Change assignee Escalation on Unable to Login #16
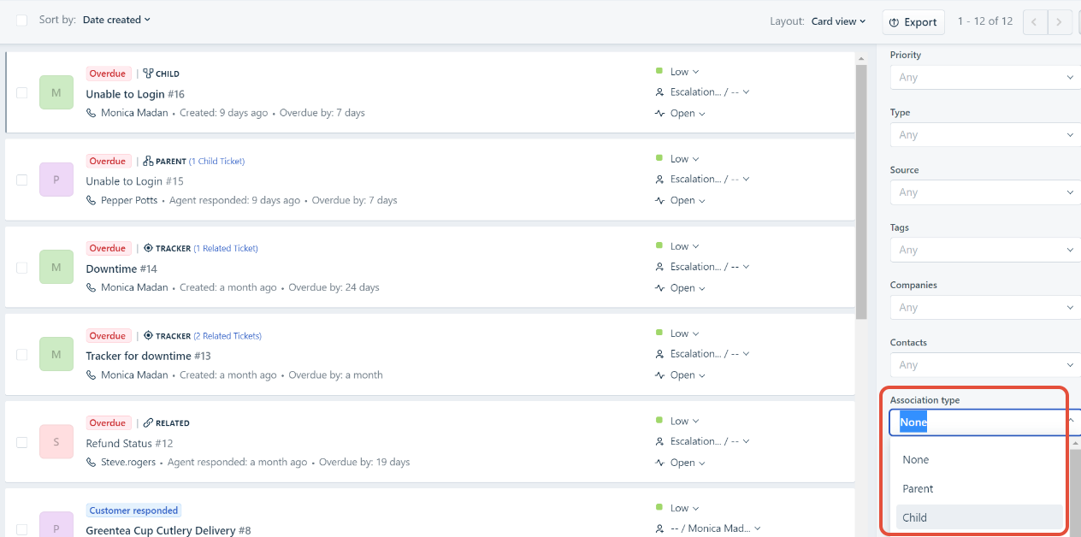1081x537 pixels. click(710, 91)
